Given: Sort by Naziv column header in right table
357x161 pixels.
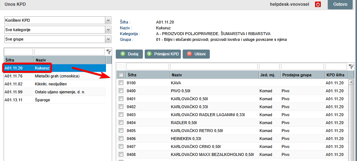Looking at the screenshot, I should [213, 75].
